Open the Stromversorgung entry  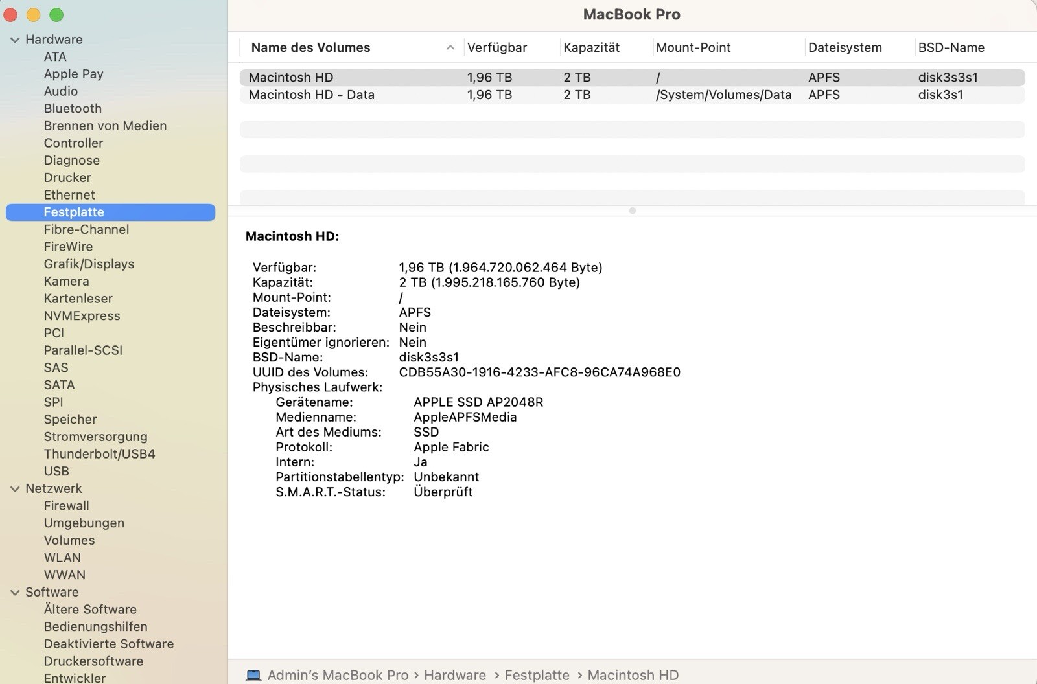pyautogui.click(x=95, y=437)
